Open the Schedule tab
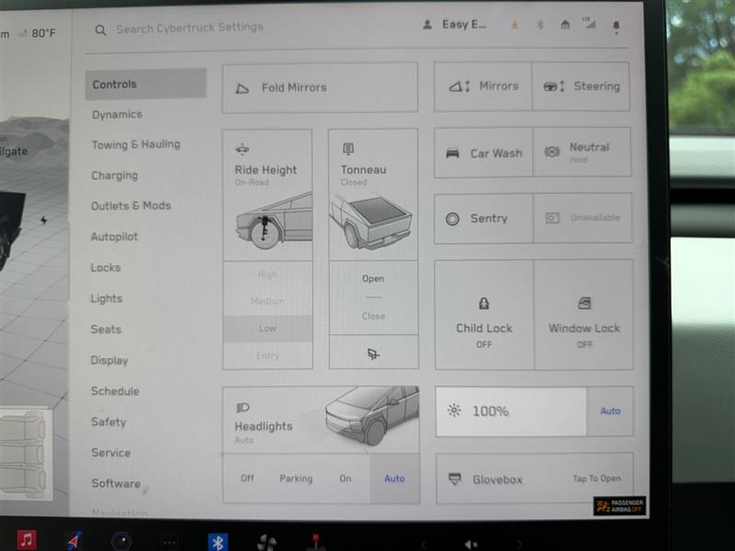The image size is (735, 551). pos(115,391)
